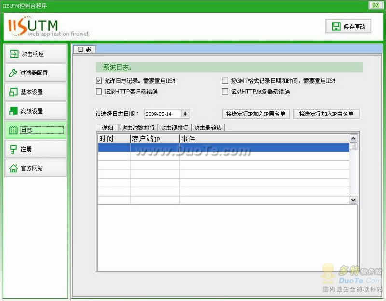Click 将选定行加入IP白名单 button
This screenshot has height=301, width=386.
pos(327,114)
